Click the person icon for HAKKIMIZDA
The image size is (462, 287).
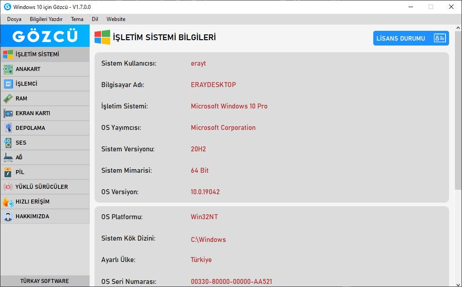pyautogui.click(x=8, y=216)
